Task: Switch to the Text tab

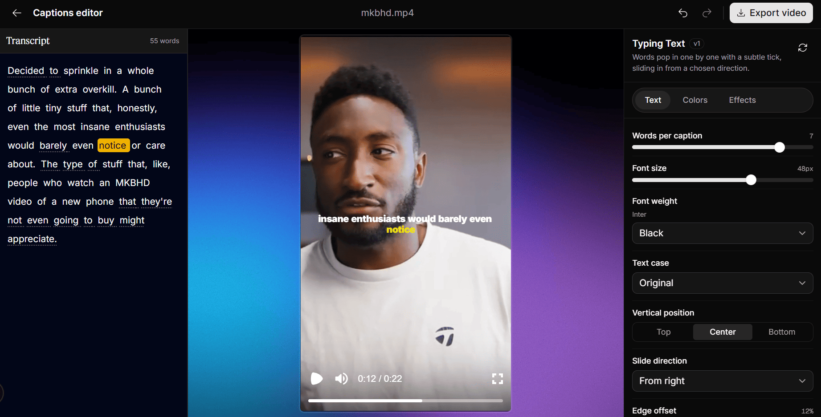Action: coord(653,100)
